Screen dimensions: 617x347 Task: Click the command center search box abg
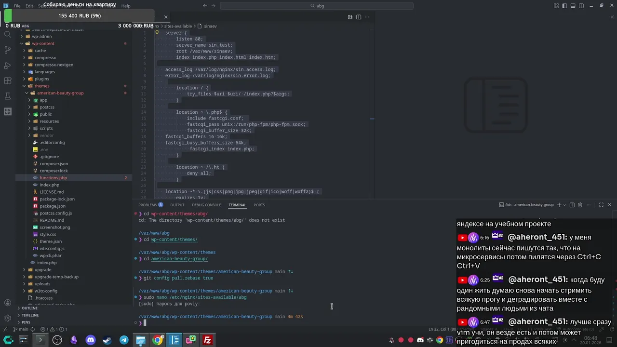point(317,6)
